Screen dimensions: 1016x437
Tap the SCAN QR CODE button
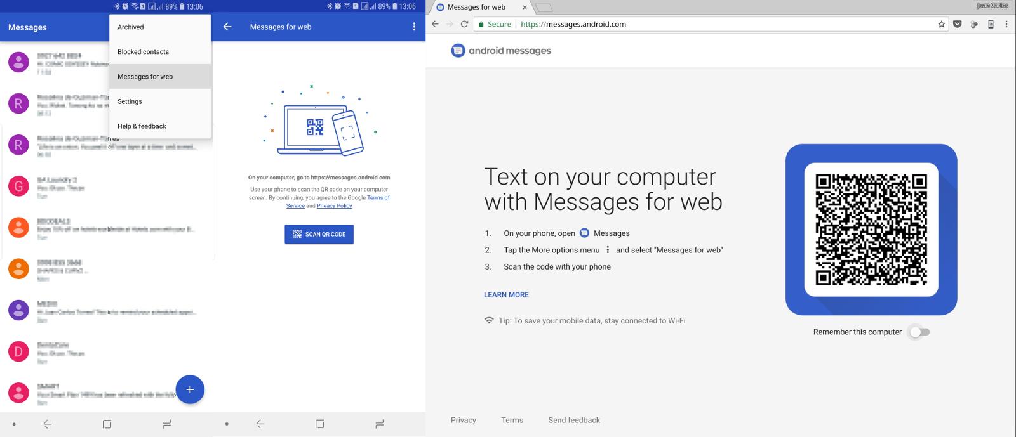(319, 234)
